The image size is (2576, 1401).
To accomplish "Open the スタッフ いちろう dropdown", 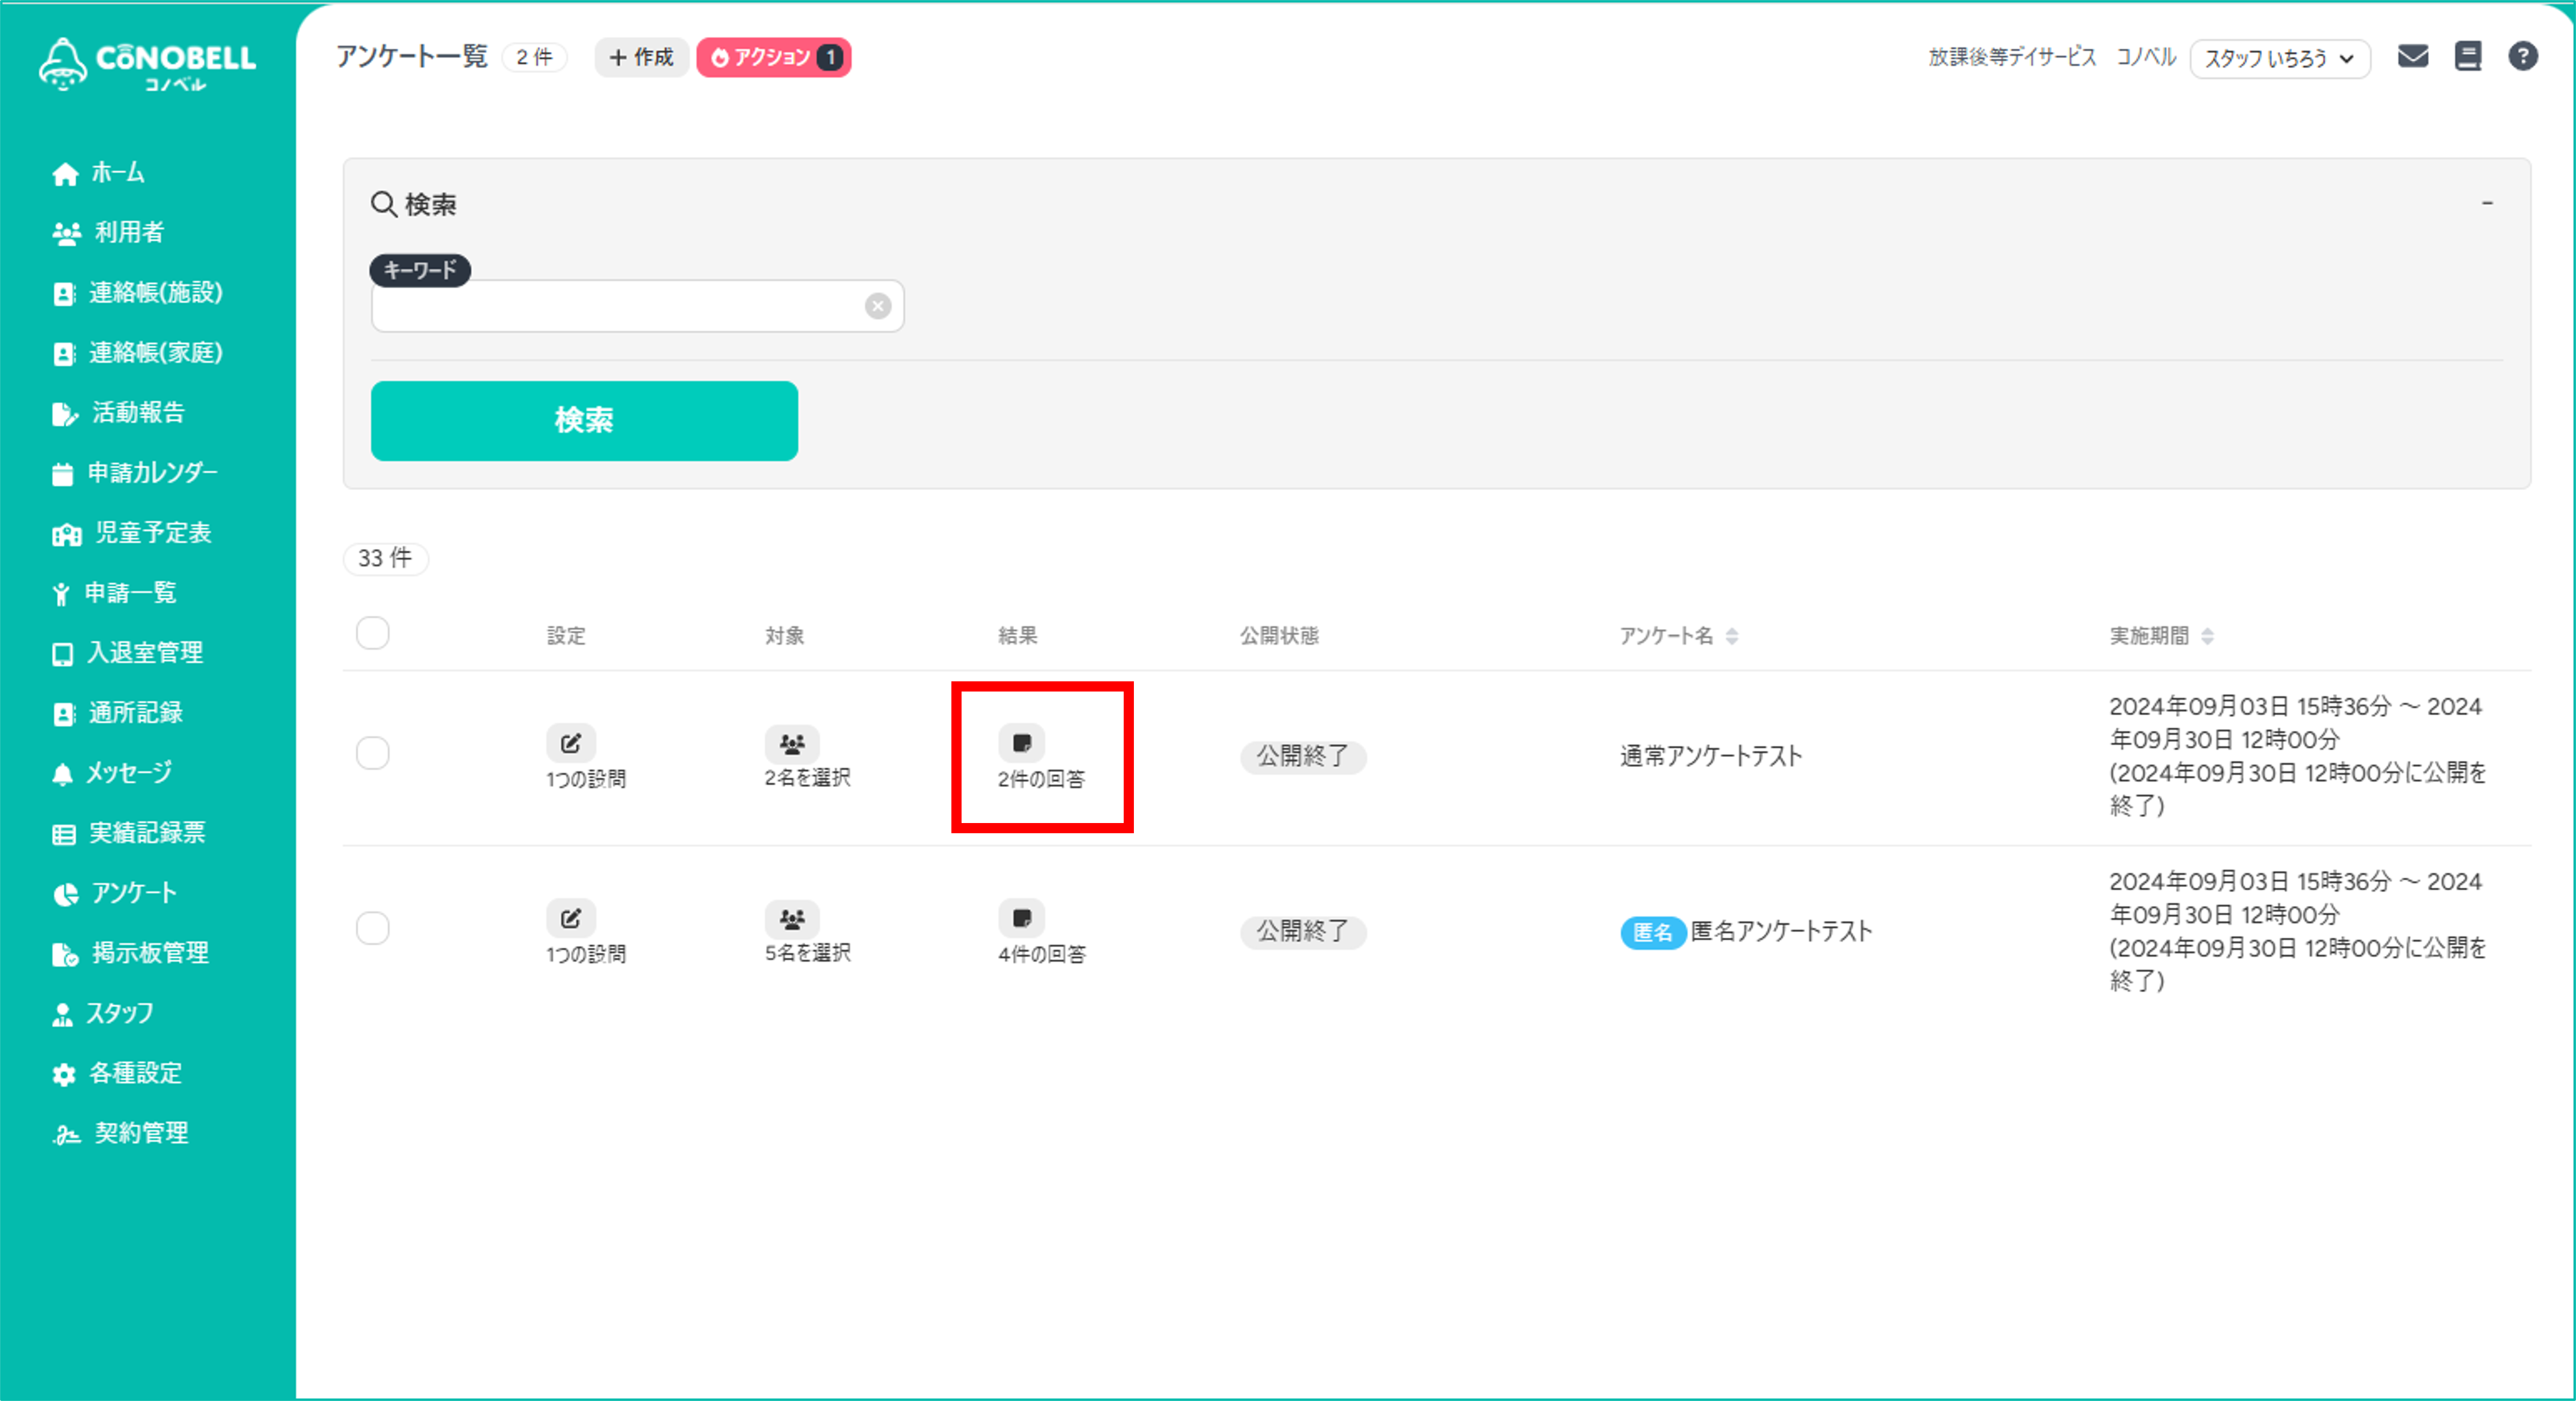I will tap(2279, 59).
